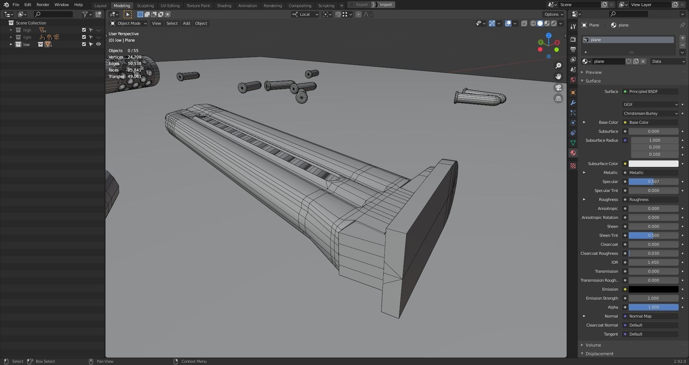This screenshot has height=365, width=689.
Task: Expand the light collection in outliner
Action: (11, 37)
